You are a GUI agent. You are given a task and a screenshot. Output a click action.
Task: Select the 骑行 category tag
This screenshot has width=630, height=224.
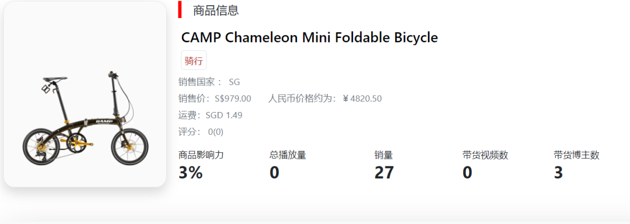194,61
